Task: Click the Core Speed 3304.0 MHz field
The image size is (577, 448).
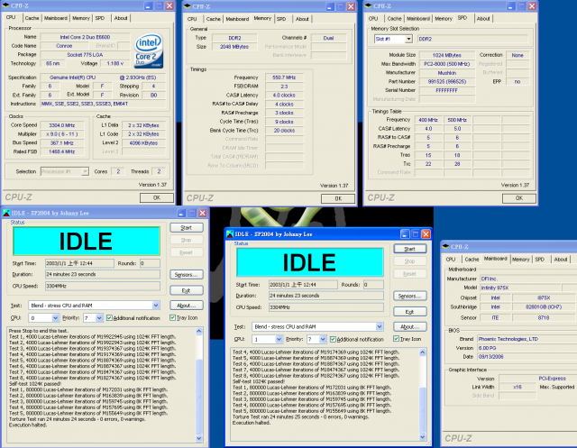Action: [62, 125]
